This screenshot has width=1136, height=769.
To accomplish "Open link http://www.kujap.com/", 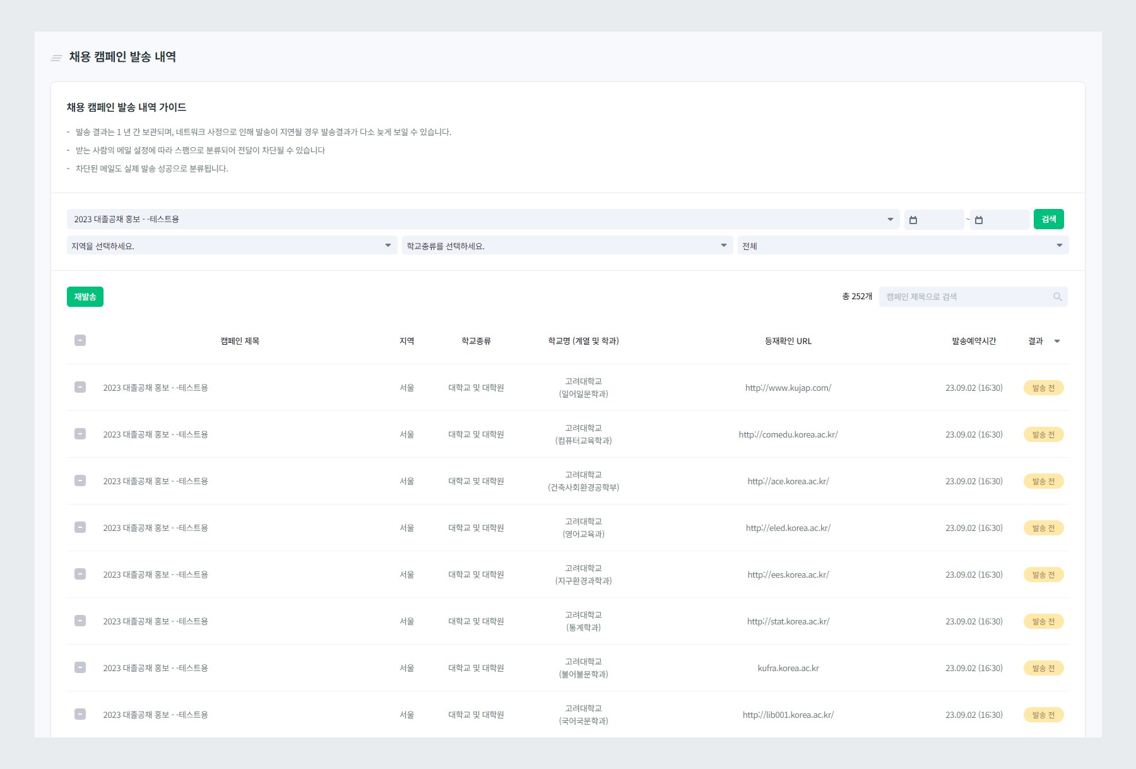I will 788,388.
